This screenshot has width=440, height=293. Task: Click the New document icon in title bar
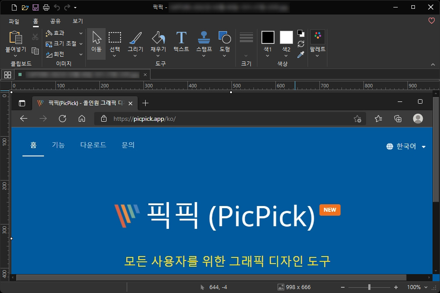click(x=14, y=7)
